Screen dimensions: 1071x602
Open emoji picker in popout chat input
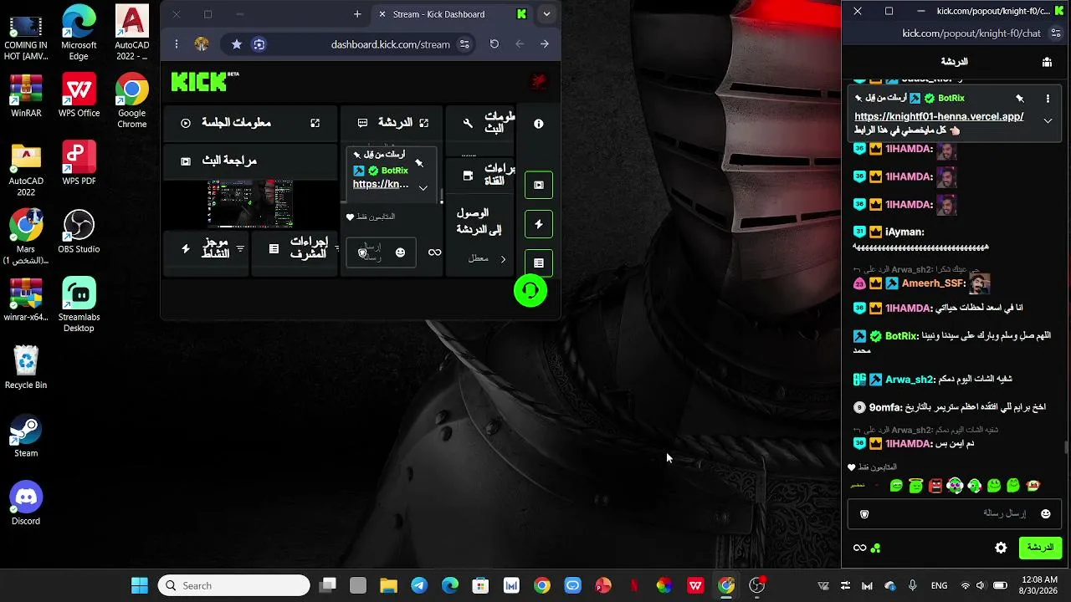(x=1046, y=513)
